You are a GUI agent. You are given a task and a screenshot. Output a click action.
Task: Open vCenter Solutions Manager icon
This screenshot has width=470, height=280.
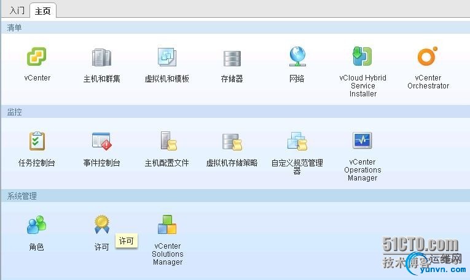[167, 225]
